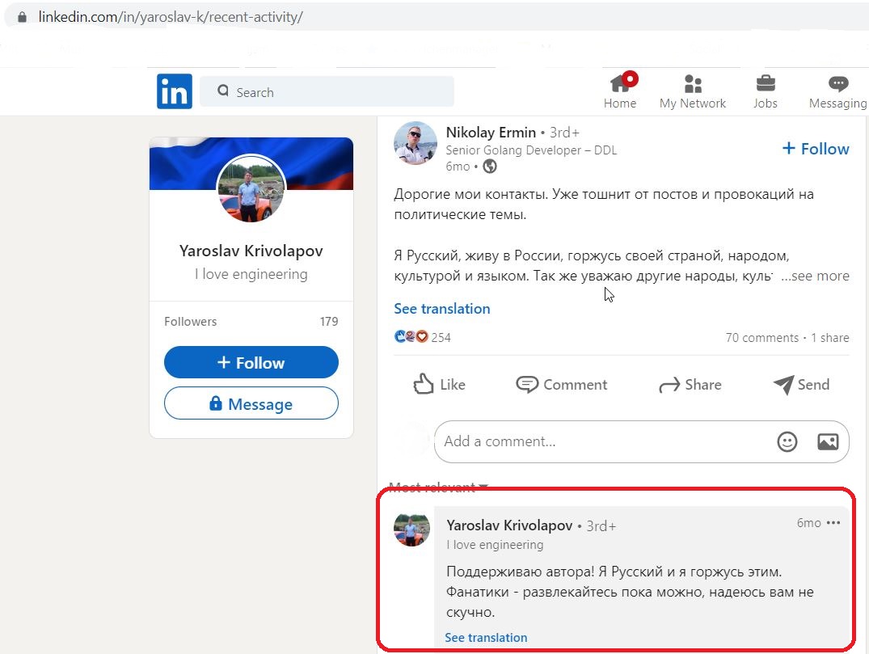This screenshot has width=869, height=654.
Task: Focus the LinkedIn Search field
Action: [327, 91]
